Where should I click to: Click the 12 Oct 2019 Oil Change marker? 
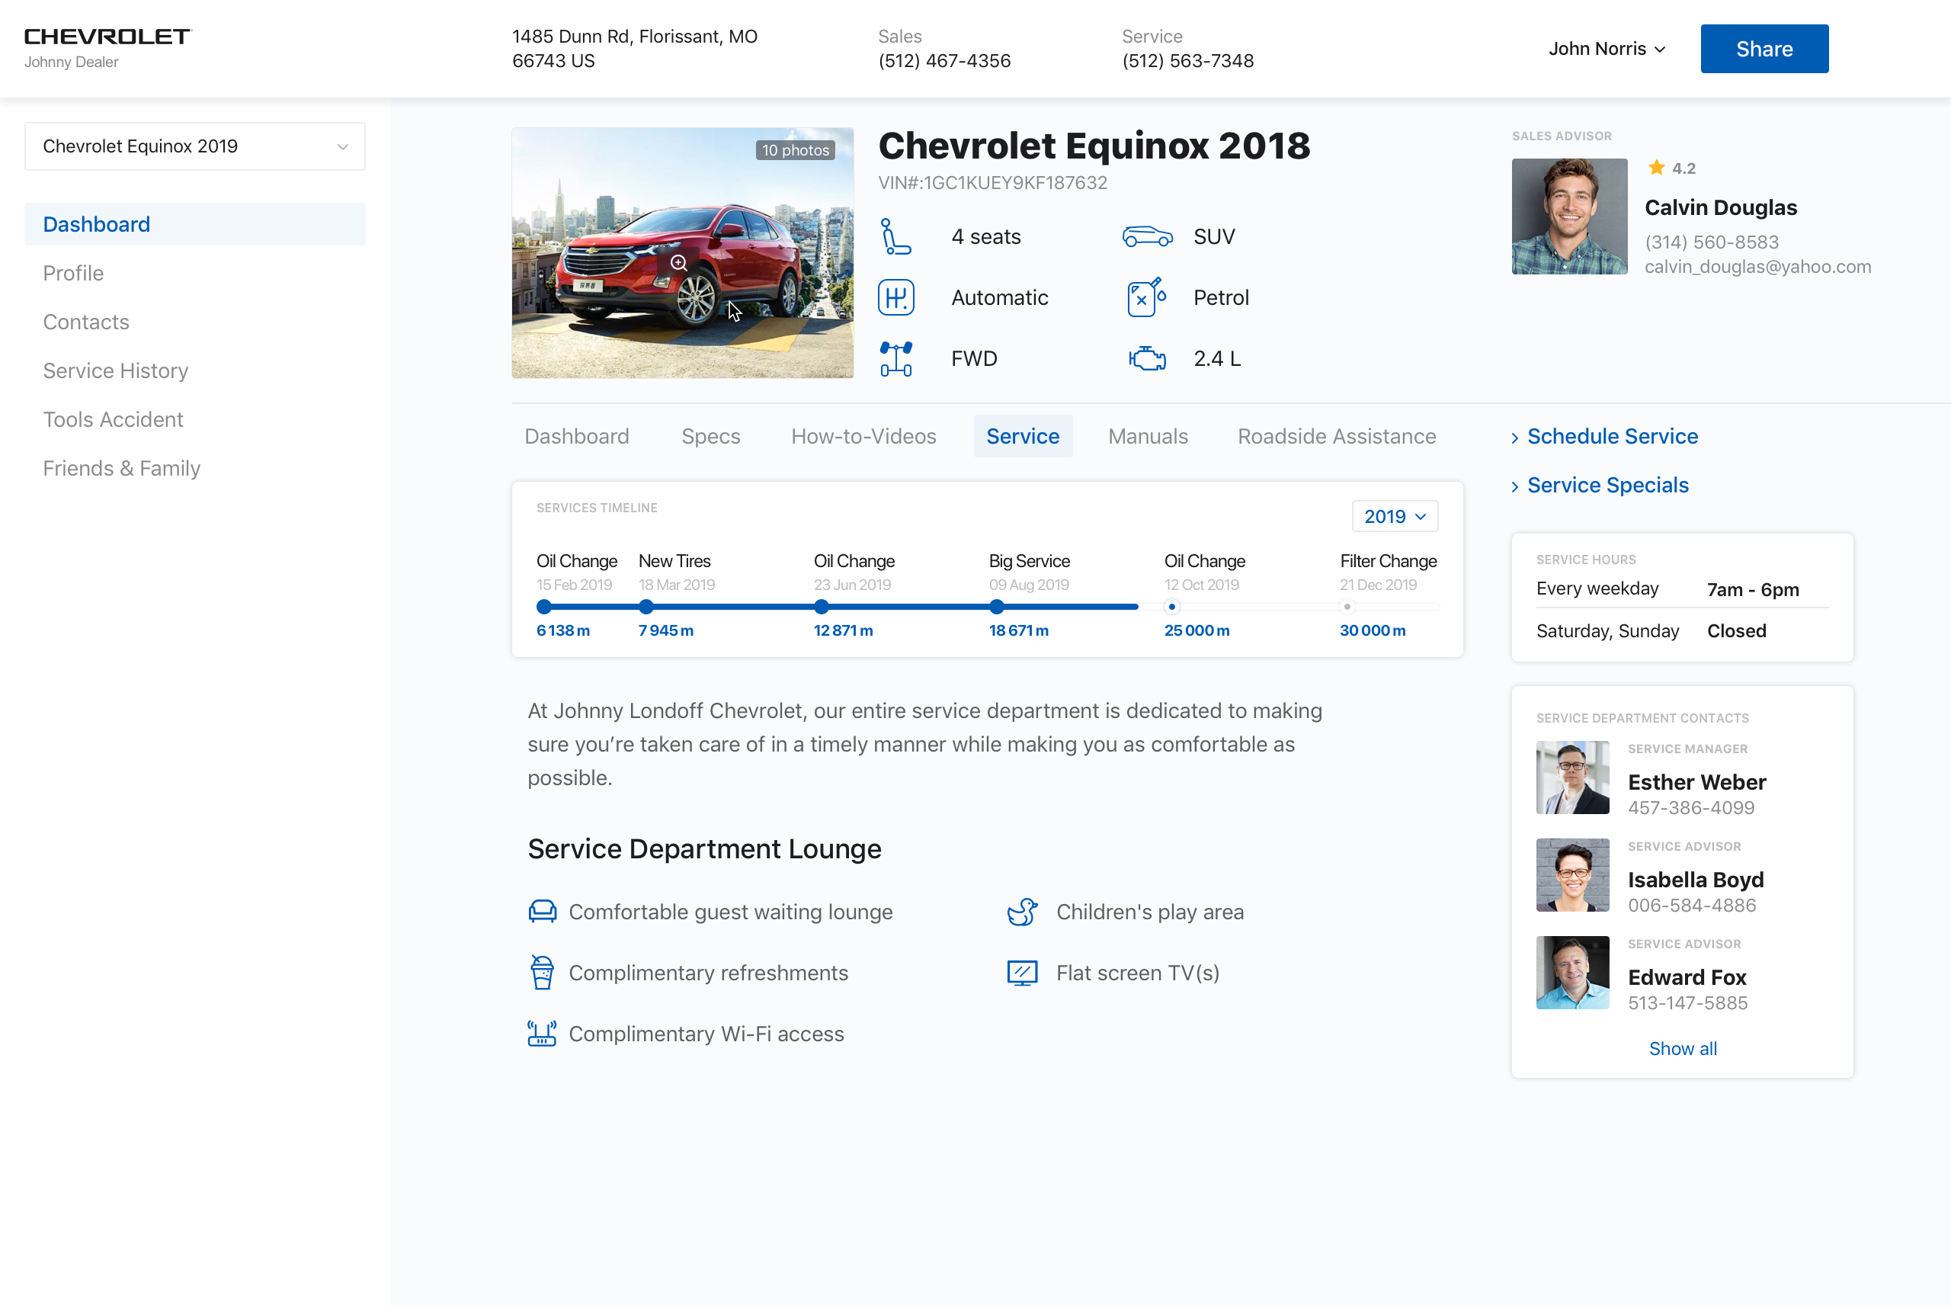click(1172, 607)
